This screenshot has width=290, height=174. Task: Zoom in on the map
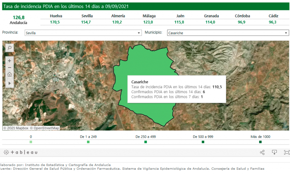9,61
